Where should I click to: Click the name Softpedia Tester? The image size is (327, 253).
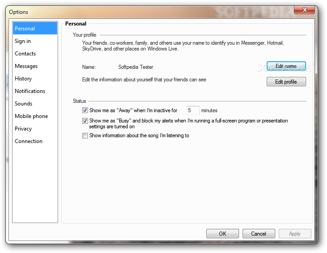point(136,67)
